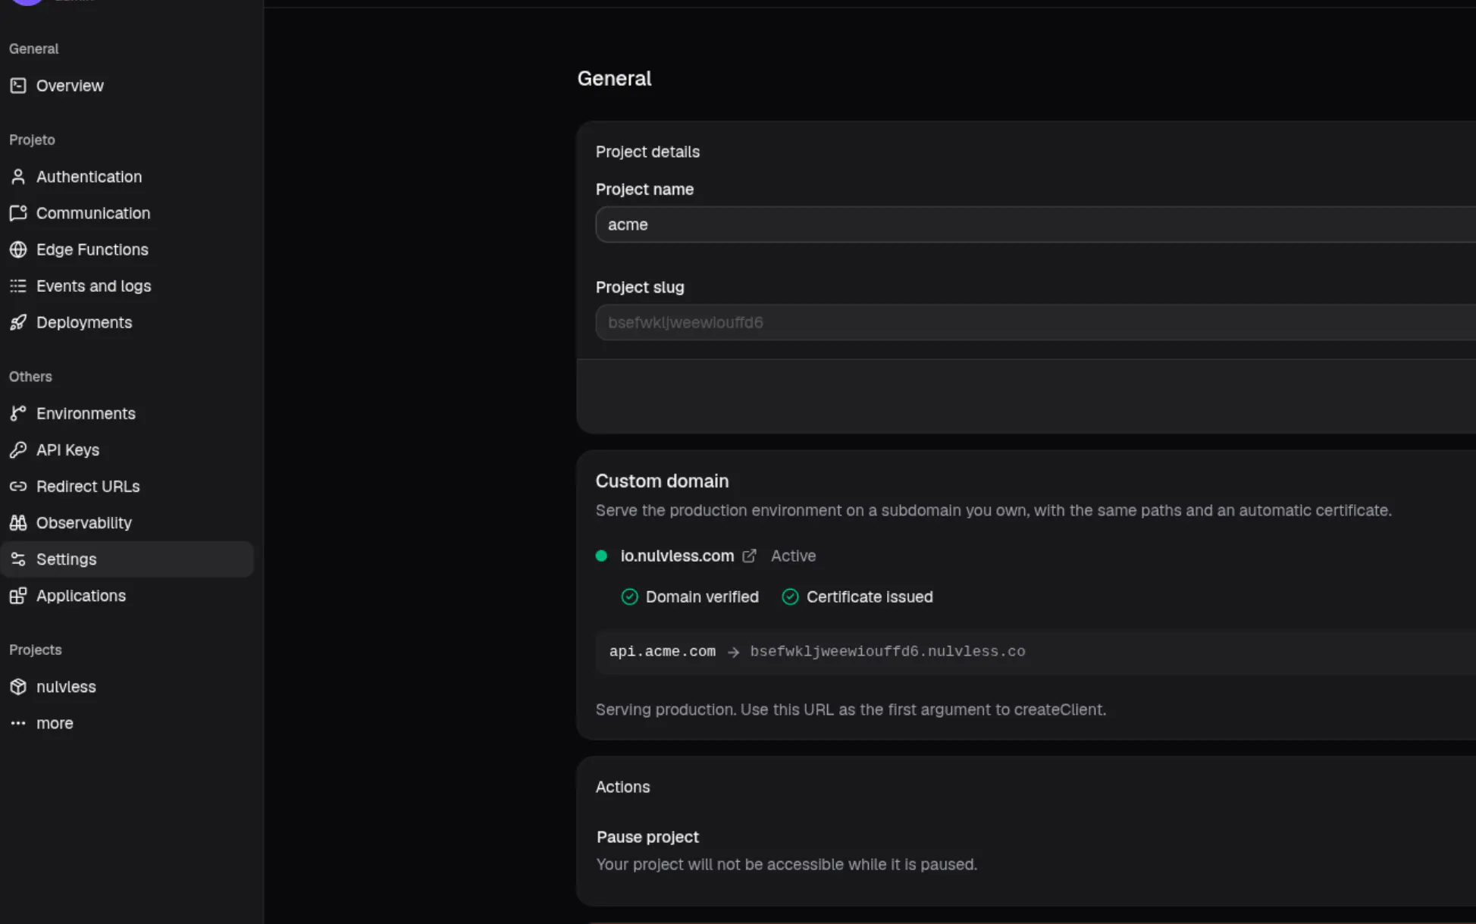This screenshot has height=924, width=1476.
Task: Open Applications in sidebar
Action: click(127, 595)
